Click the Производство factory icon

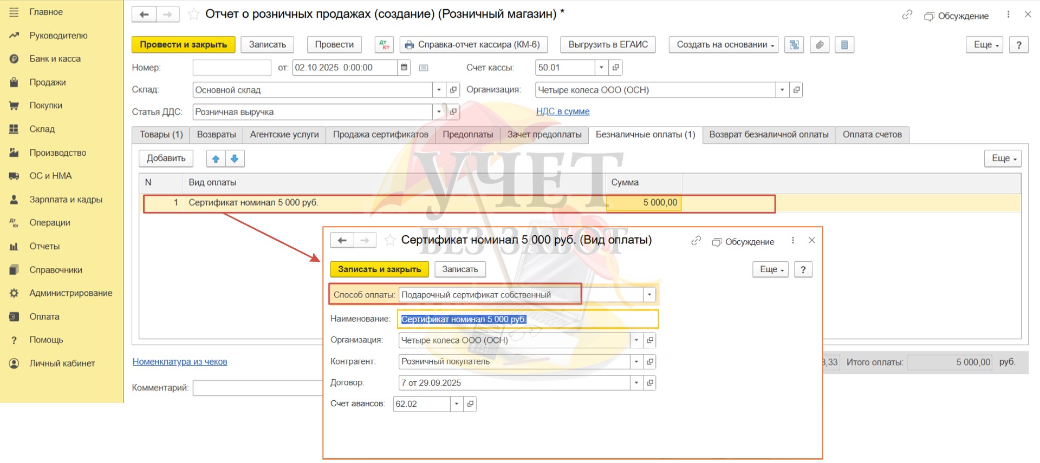coord(14,153)
